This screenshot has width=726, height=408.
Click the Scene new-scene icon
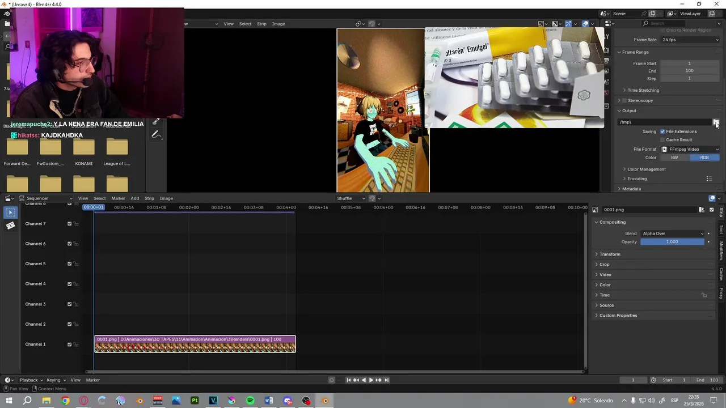[x=652, y=14]
